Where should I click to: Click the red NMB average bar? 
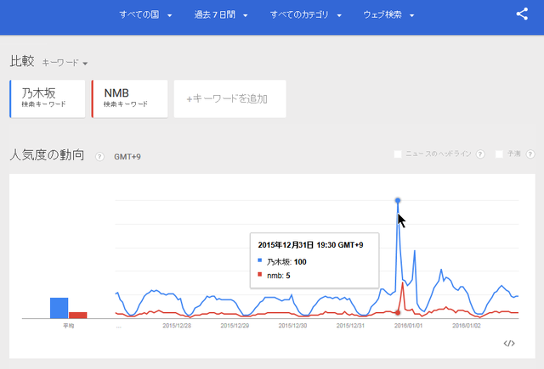(77, 315)
